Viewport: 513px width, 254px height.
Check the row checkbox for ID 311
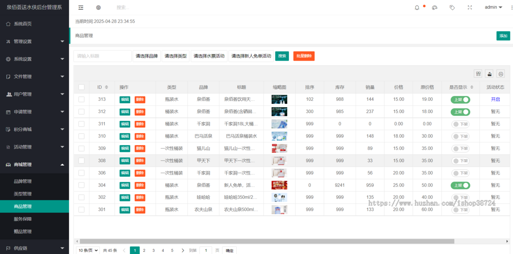tap(81, 124)
